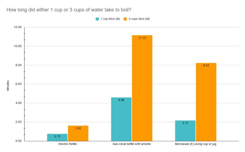This screenshot has height=152, width=245.
Task: Click the "Electric Kettle" axis label
Action: [67, 144]
